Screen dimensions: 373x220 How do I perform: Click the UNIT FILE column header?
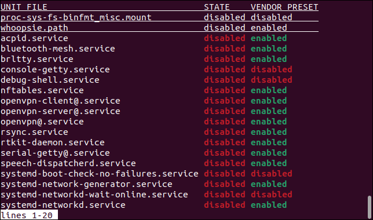(x=24, y=7)
